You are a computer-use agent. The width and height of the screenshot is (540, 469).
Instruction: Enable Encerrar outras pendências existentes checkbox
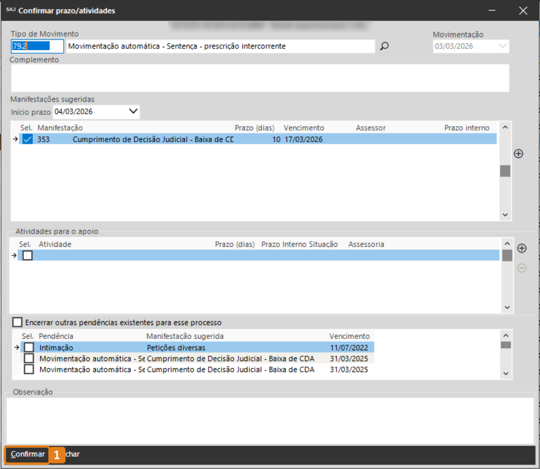click(17, 322)
